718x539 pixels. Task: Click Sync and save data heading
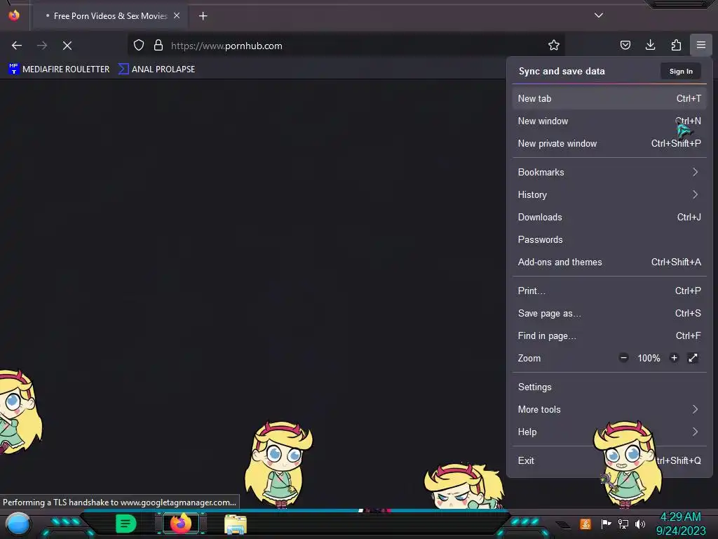click(562, 71)
